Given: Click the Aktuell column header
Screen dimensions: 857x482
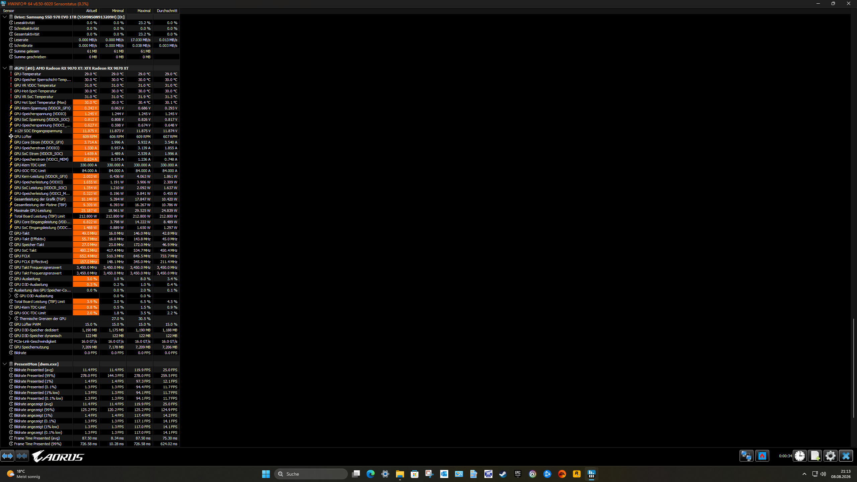Looking at the screenshot, I should pos(86,11).
